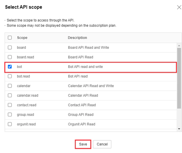Click the "bot.read" scope name
Viewport: 182px width, 153px height.
pos(24,76)
